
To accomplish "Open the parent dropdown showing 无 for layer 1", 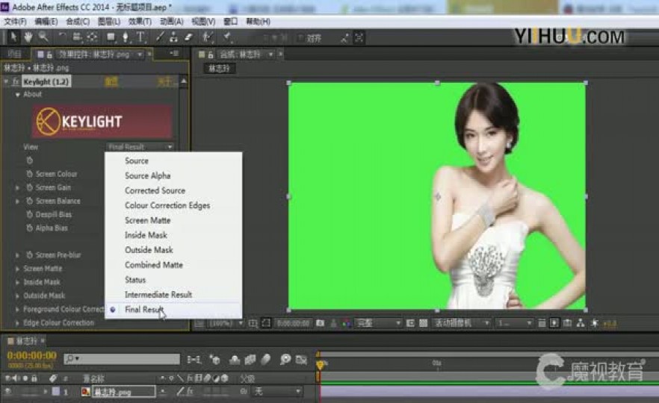I will [x=276, y=391].
